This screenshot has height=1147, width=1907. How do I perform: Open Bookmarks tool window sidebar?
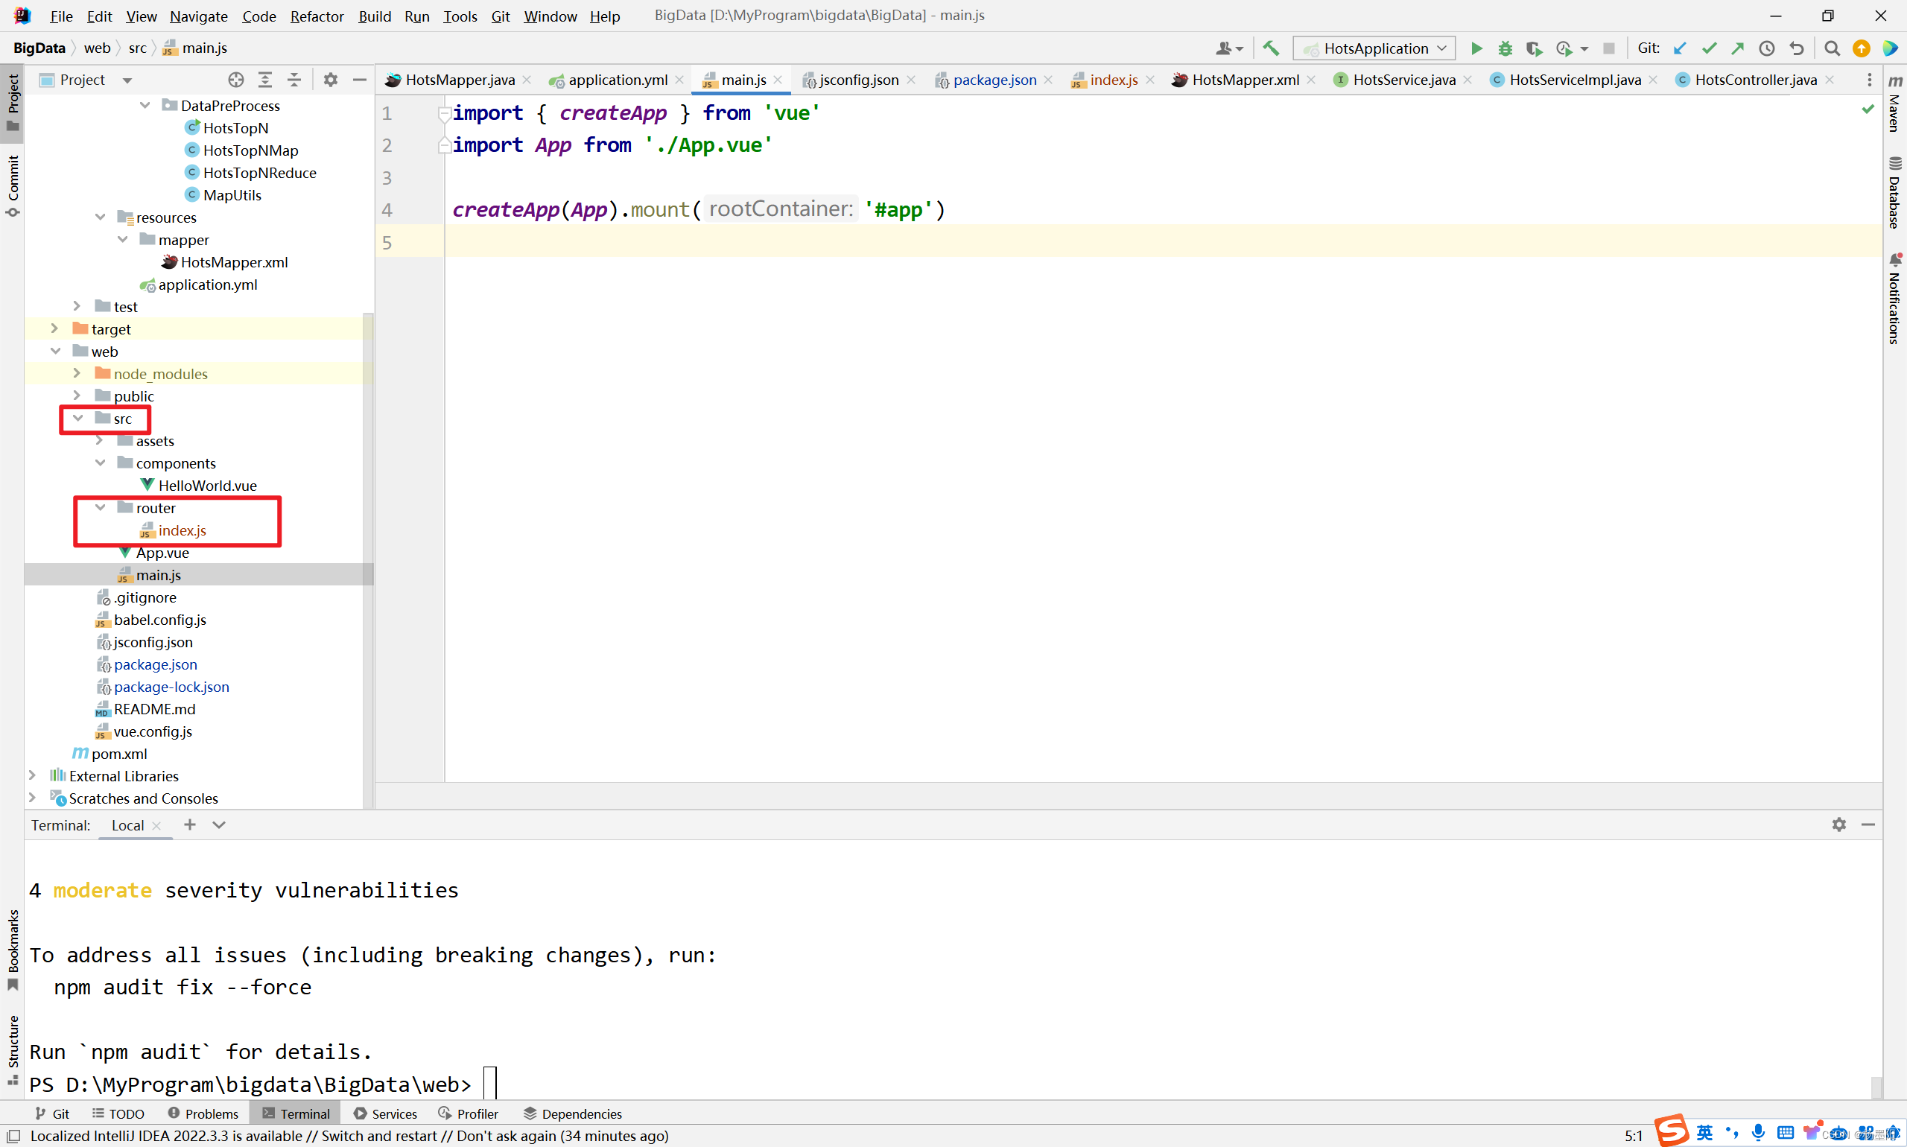pos(13,950)
